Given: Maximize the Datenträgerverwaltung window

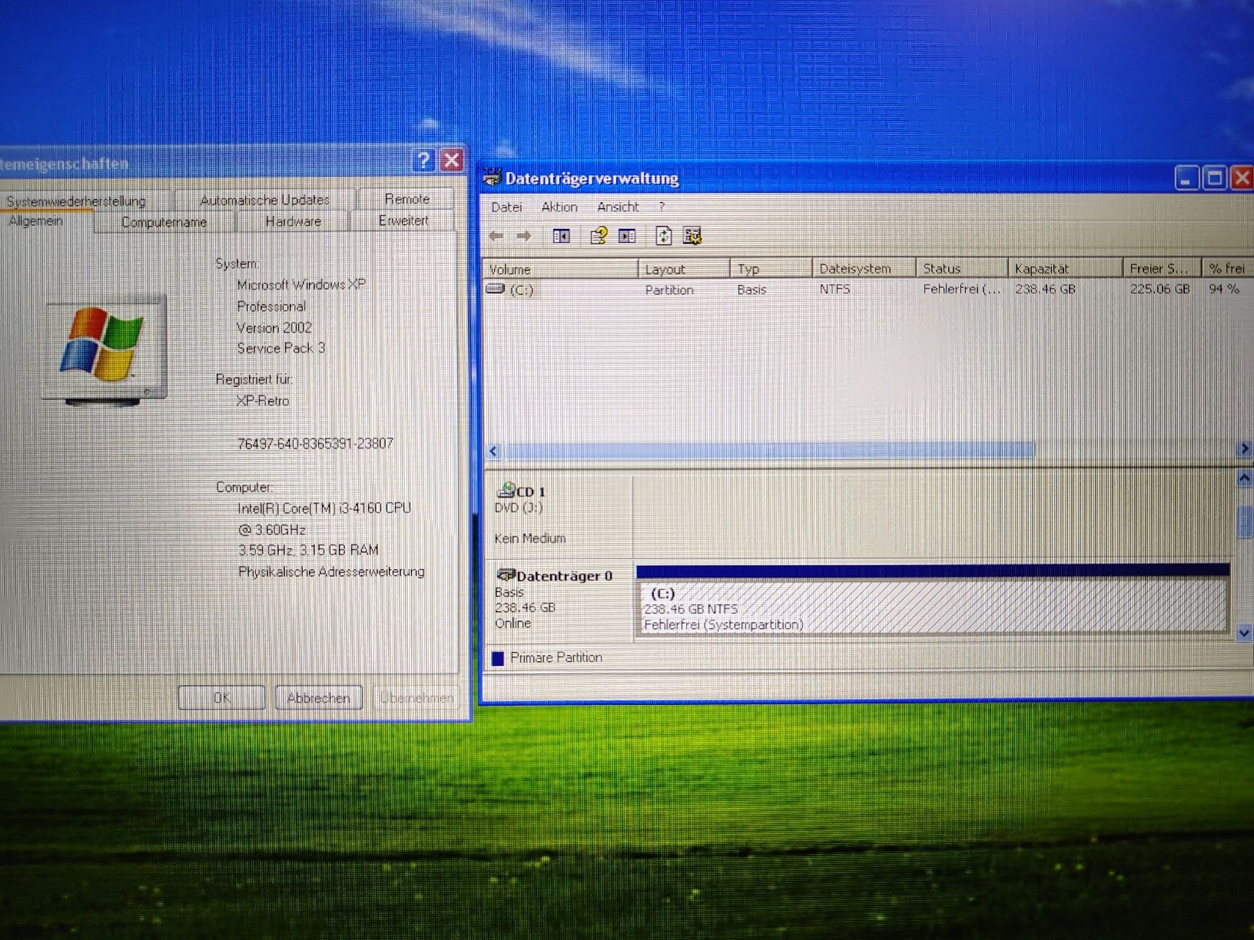Looking at the screenshot, I should [1215, 178].
